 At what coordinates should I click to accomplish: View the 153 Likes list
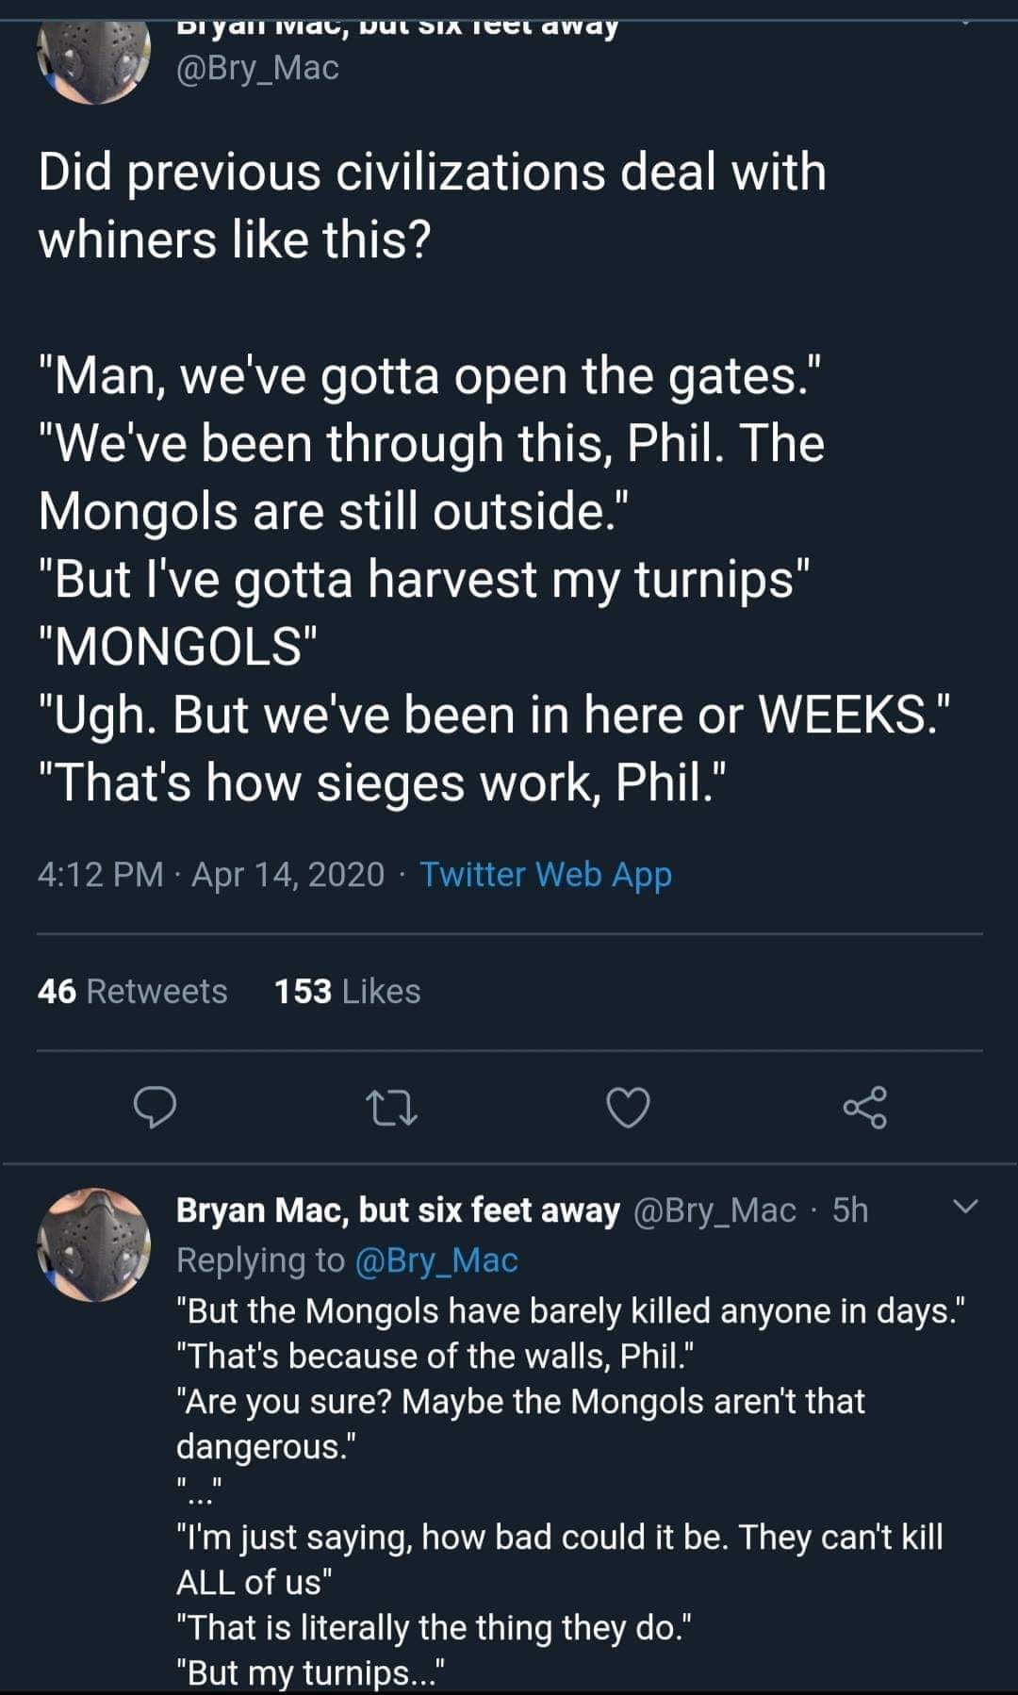tap(347, 992)
